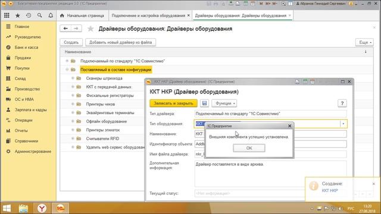
Task: Switch keyboard language РУС indicator
Action: click(351, 209)
